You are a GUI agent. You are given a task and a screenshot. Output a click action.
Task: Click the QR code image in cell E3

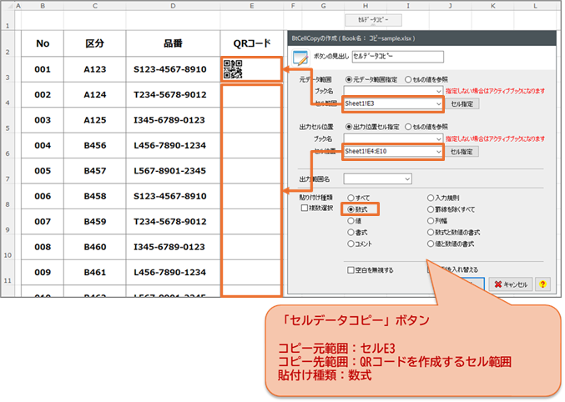coord(233,69)
